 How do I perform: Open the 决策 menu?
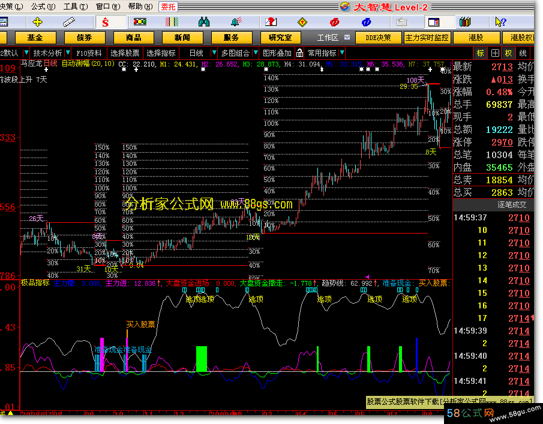[11, 7]
